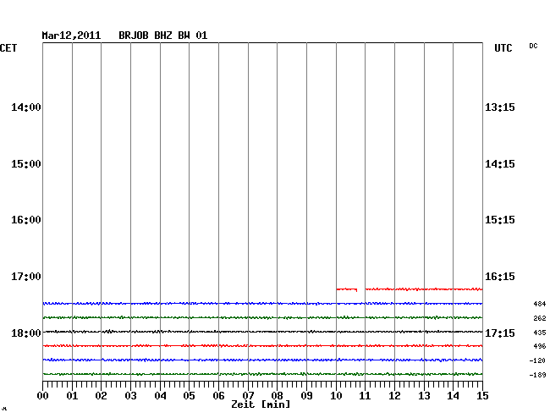Click the blue trace with DC value -120
Image resolution: width=550 pixels, height=418 pixels.
click(262, 360)
